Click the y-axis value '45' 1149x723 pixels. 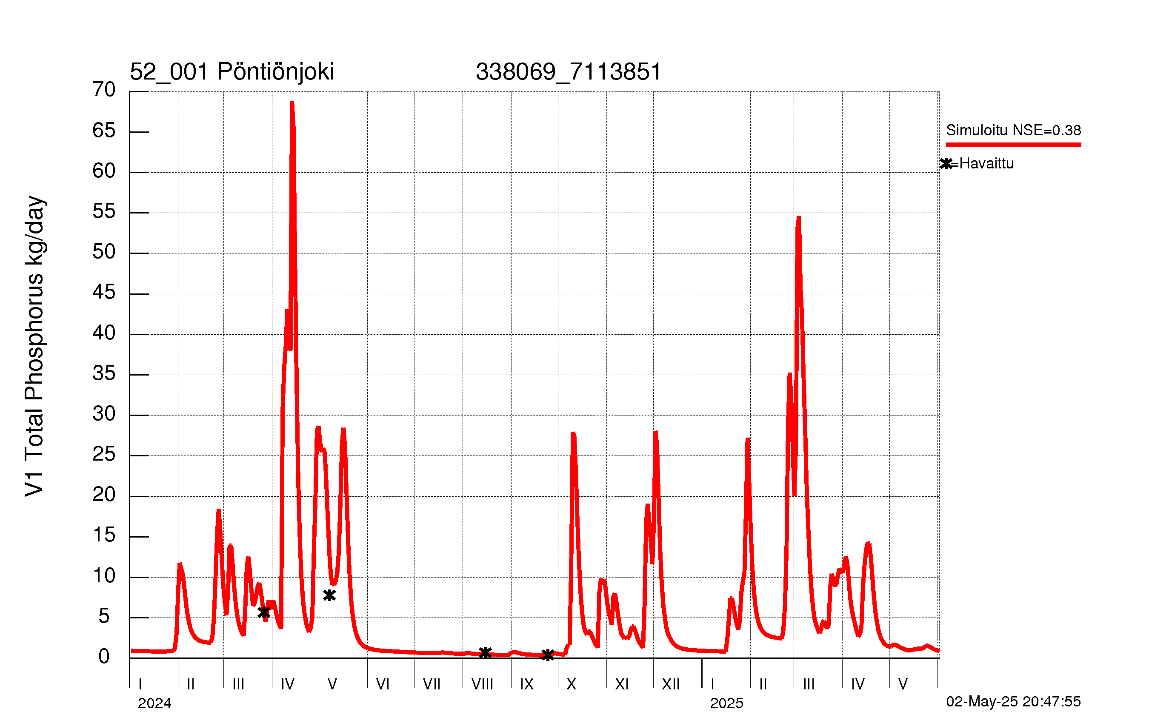(x=104, y=292)
